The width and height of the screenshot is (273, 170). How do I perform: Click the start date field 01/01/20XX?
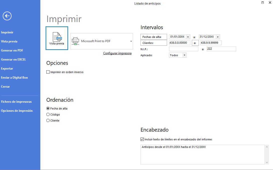pos(178,37)
